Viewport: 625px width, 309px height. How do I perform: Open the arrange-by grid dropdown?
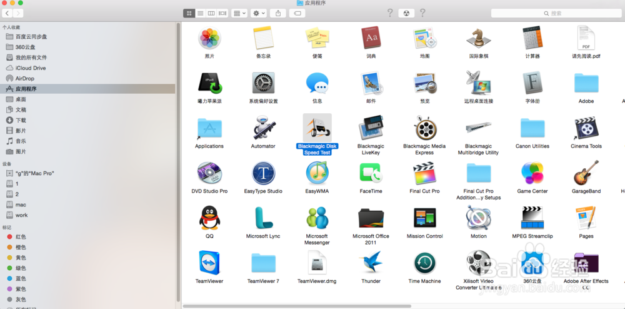click(x=239, y=13)
